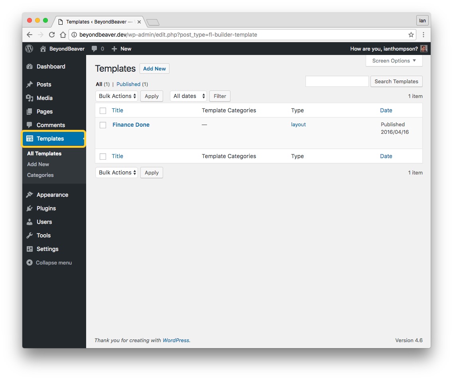453x380 pixels.
Task: Check the Finance Done row checkbox
Action: coord(103,125)
